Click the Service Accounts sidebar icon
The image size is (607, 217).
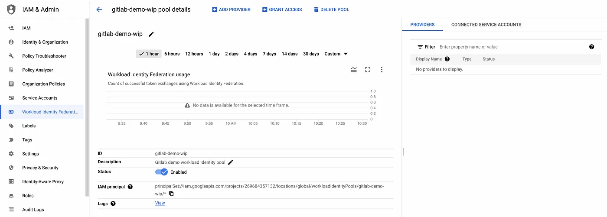(x=11, y=98)
